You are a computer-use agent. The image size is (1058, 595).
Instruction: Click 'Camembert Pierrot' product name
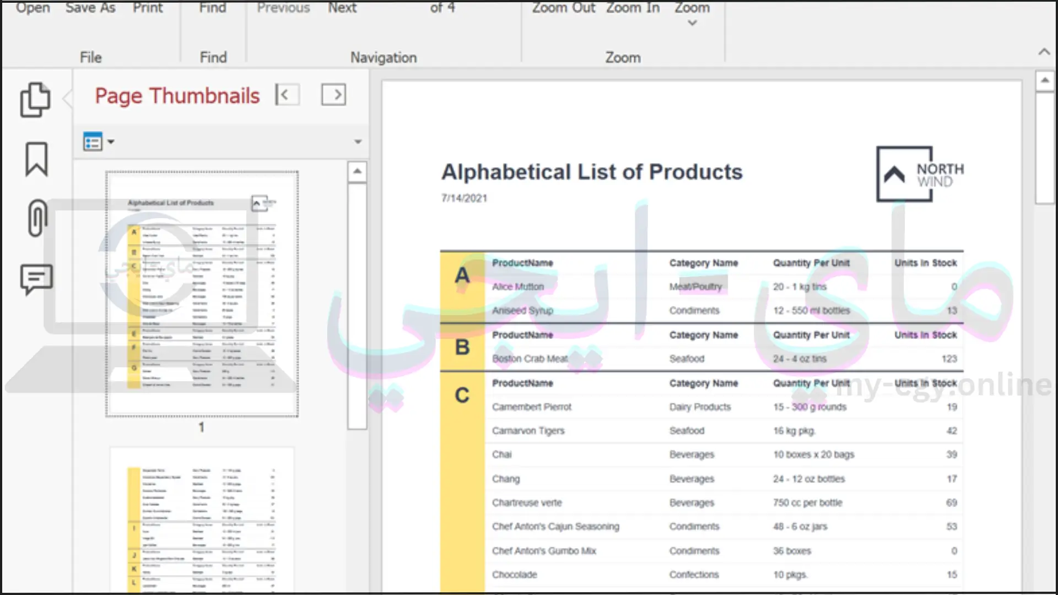point(532,407)
